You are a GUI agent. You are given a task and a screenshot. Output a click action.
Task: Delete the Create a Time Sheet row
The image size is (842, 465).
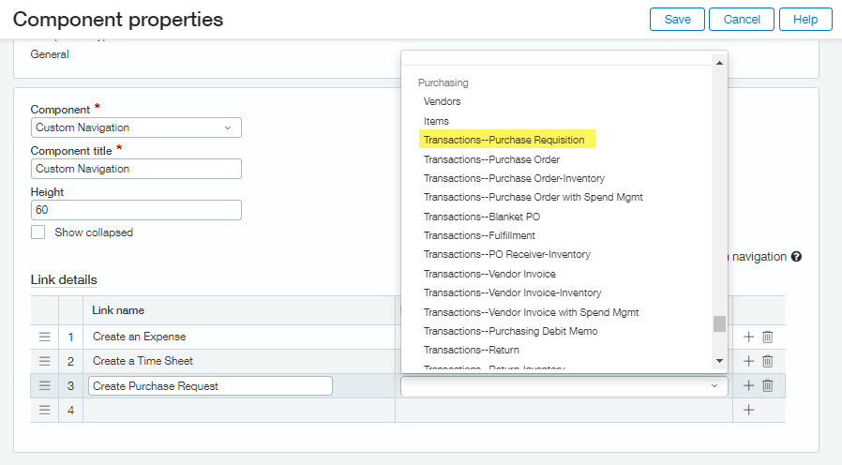[x=767, y=361]
